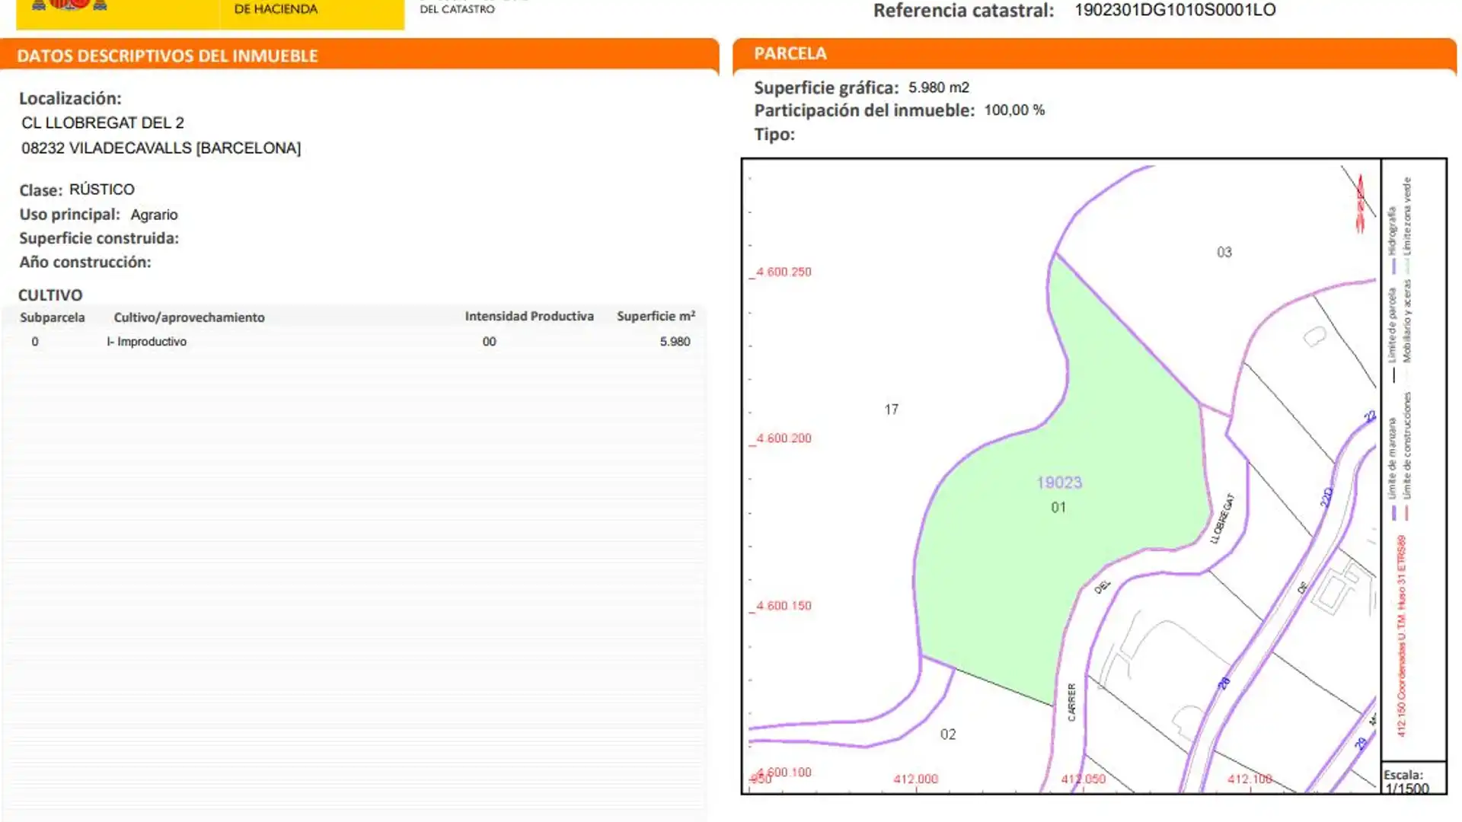Click the Superficie m² column header
Viewport: 1462px width, 822px height.
coord(655,316)
